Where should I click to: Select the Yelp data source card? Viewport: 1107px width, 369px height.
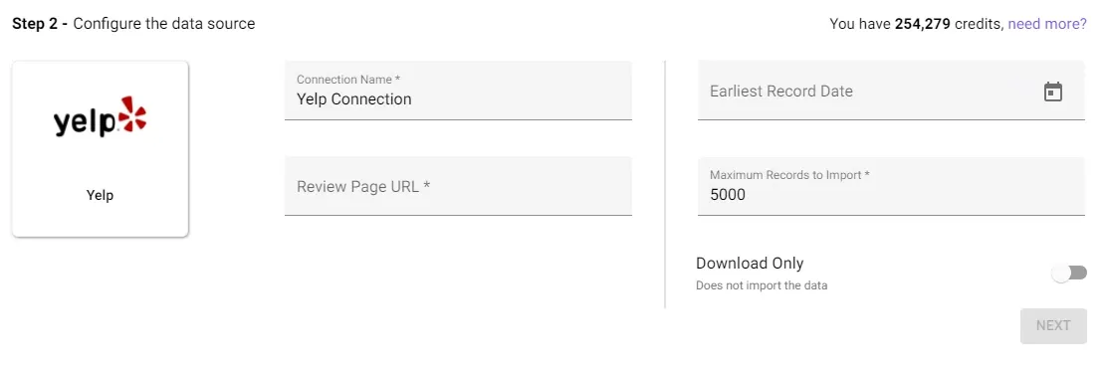(101, 148)
